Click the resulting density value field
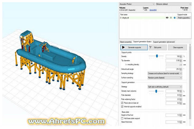Screen dimensions: 194x129 click(174, 65)
